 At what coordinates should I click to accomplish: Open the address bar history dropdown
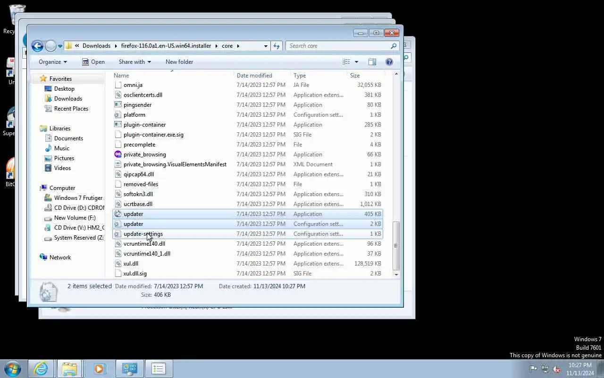pos(266,46)
